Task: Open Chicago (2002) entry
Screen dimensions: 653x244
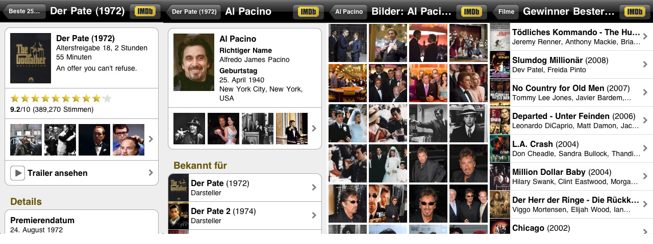Action: pos(571,227)
